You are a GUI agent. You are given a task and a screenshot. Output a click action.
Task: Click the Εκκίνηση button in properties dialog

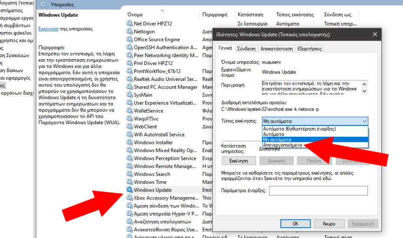[x=239, y=161]
